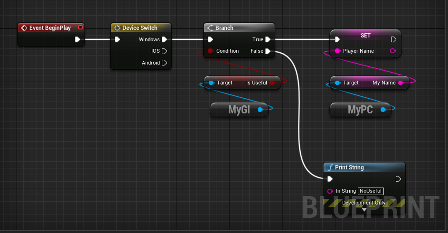Click Print String exec output pin
Screen dimensions: 448x233
[398, 179]
